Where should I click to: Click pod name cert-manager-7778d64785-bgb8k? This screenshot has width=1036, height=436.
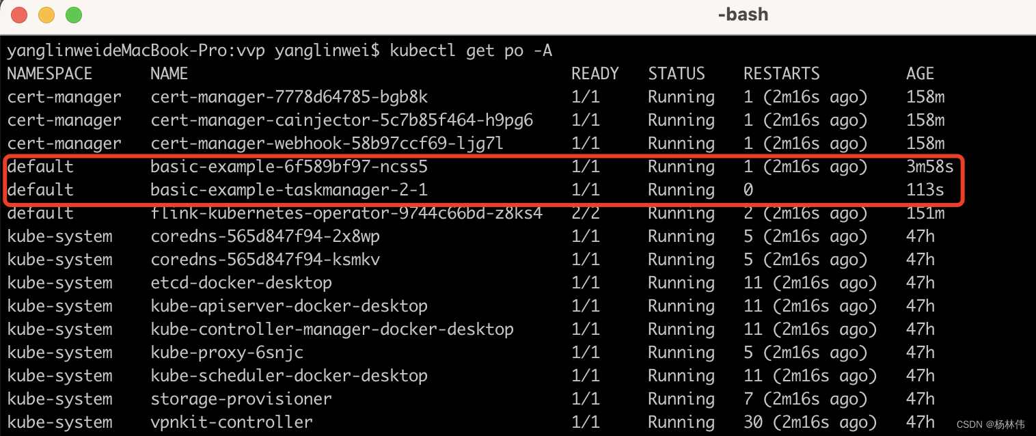pyautogui.click(x=289, y=97)
